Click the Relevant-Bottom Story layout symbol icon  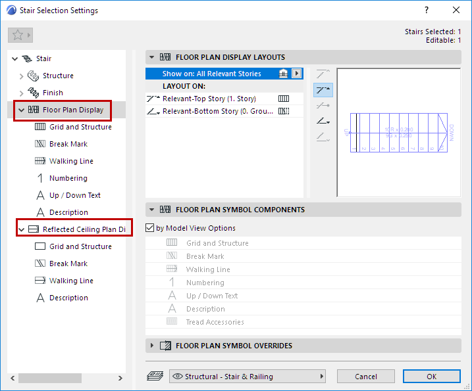click(x=284, y=111)
